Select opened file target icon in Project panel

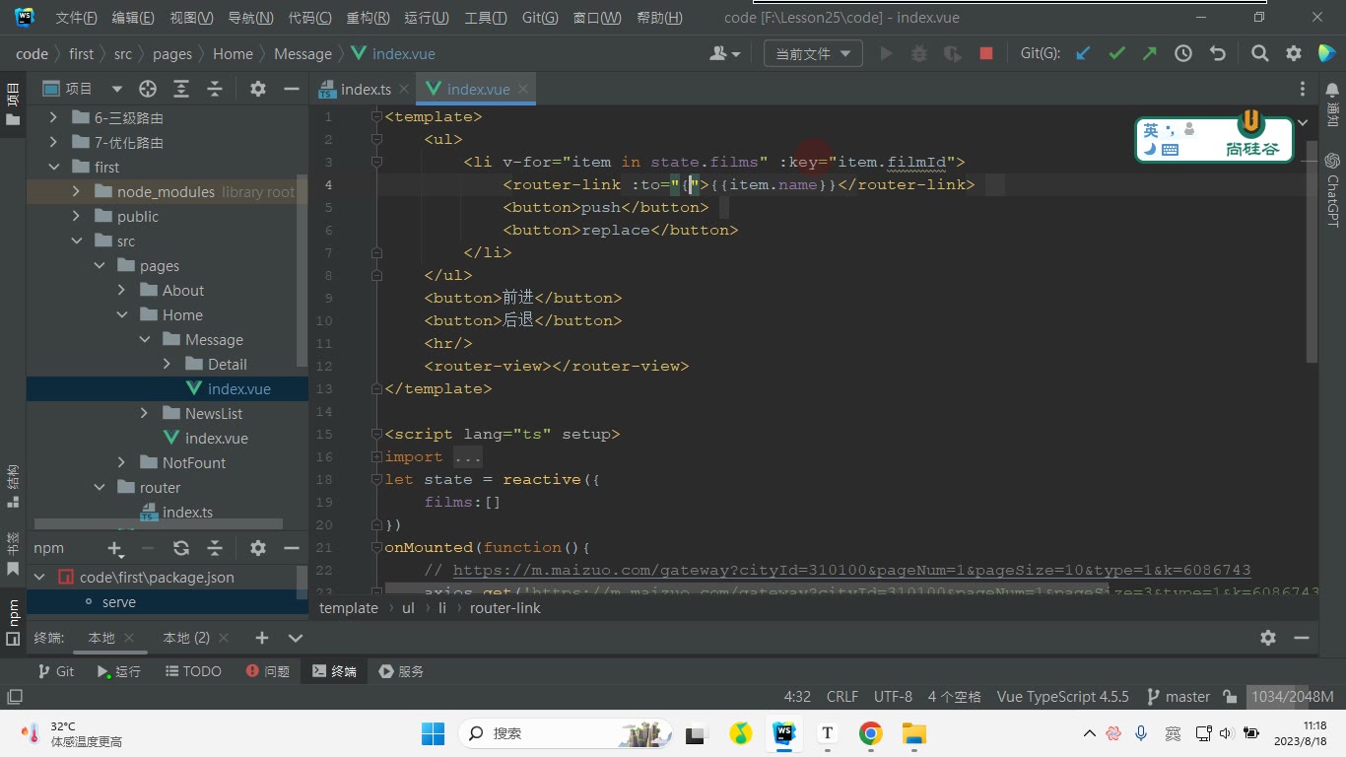coord(148,89)
